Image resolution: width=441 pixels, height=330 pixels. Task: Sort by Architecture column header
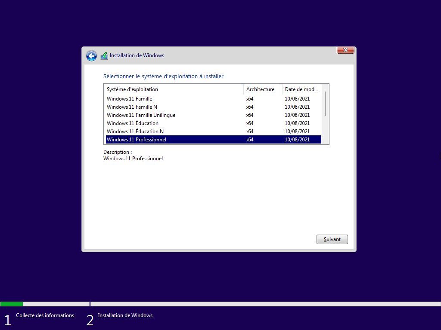click(263, 89)
